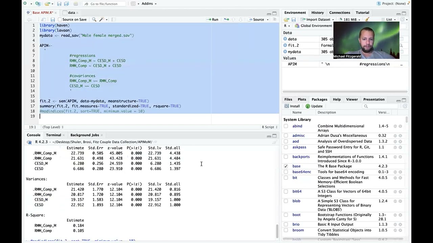Screen dimensions: 433x243
Task: Click the Open File folder icon
Action: (x=47, y=4)
